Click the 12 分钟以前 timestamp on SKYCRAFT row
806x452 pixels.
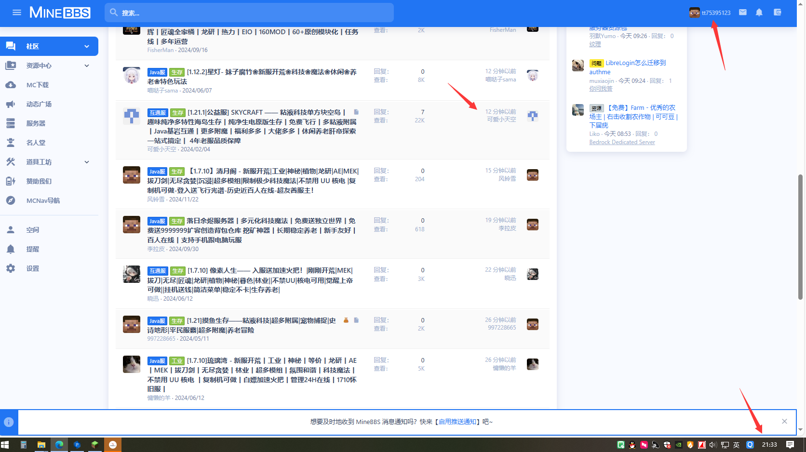[x=500, y=111]
